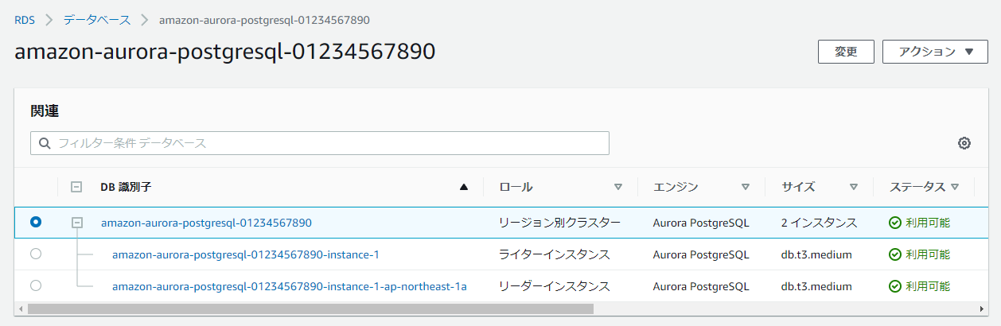The height and width of the screenshot is (326, 1001).
Task: Select the instance-1-ap-northeast-1a reader radio button
Action: pos(36,285)
